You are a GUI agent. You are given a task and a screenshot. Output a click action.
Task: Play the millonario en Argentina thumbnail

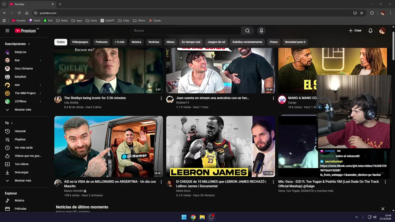[x=108, y=146]
